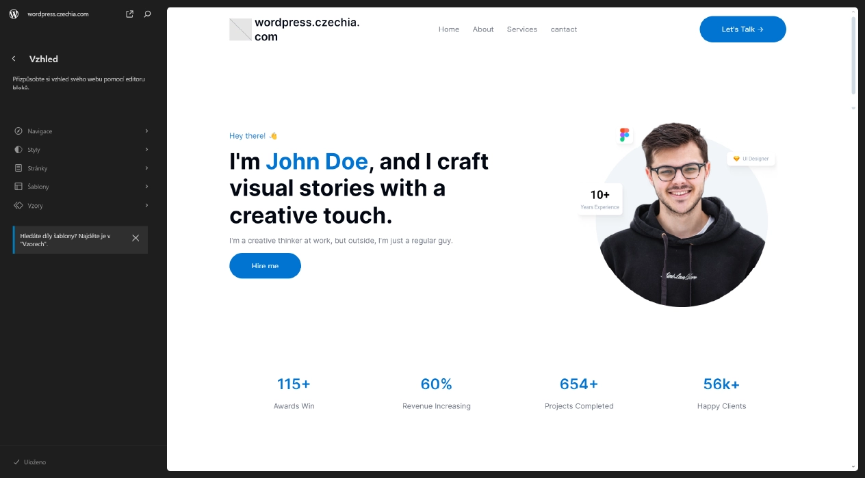865x478 pixels.
Task: Click the preview vertical scrollbar
Action: (x=853, y=55)
